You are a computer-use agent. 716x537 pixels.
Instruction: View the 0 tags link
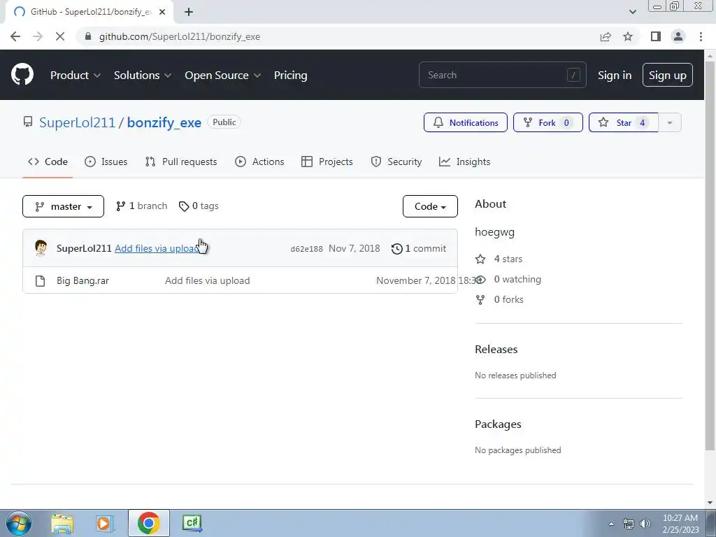click(199, 206)
